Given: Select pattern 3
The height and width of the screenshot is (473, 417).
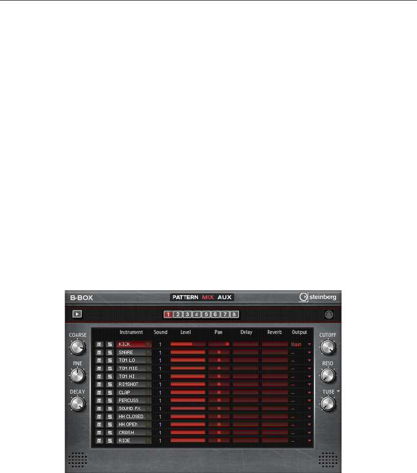Looking at the screenshot, I should tap(187, 314).
